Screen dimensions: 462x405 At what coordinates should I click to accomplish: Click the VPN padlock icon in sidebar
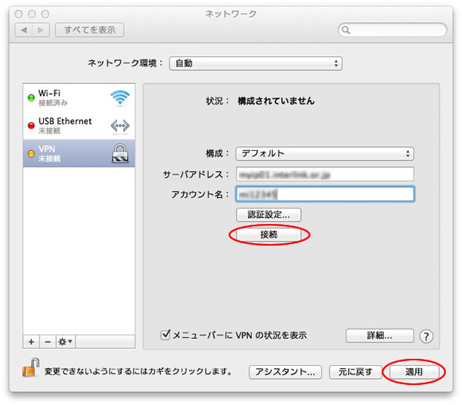tap(120, 152)
